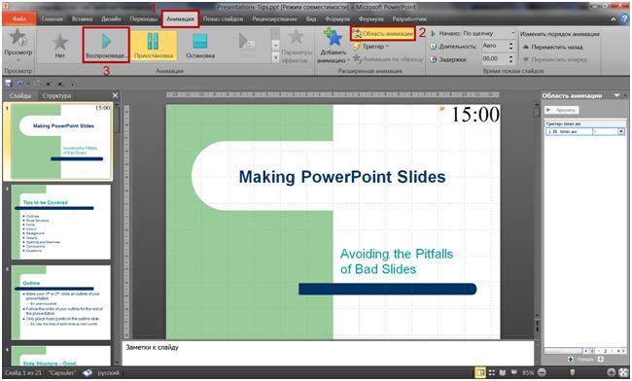Image resolution: width=632 pixels, height=381 pixels.
Task: Click the reorder up arrow below animation list
Action: coord(571,359)
